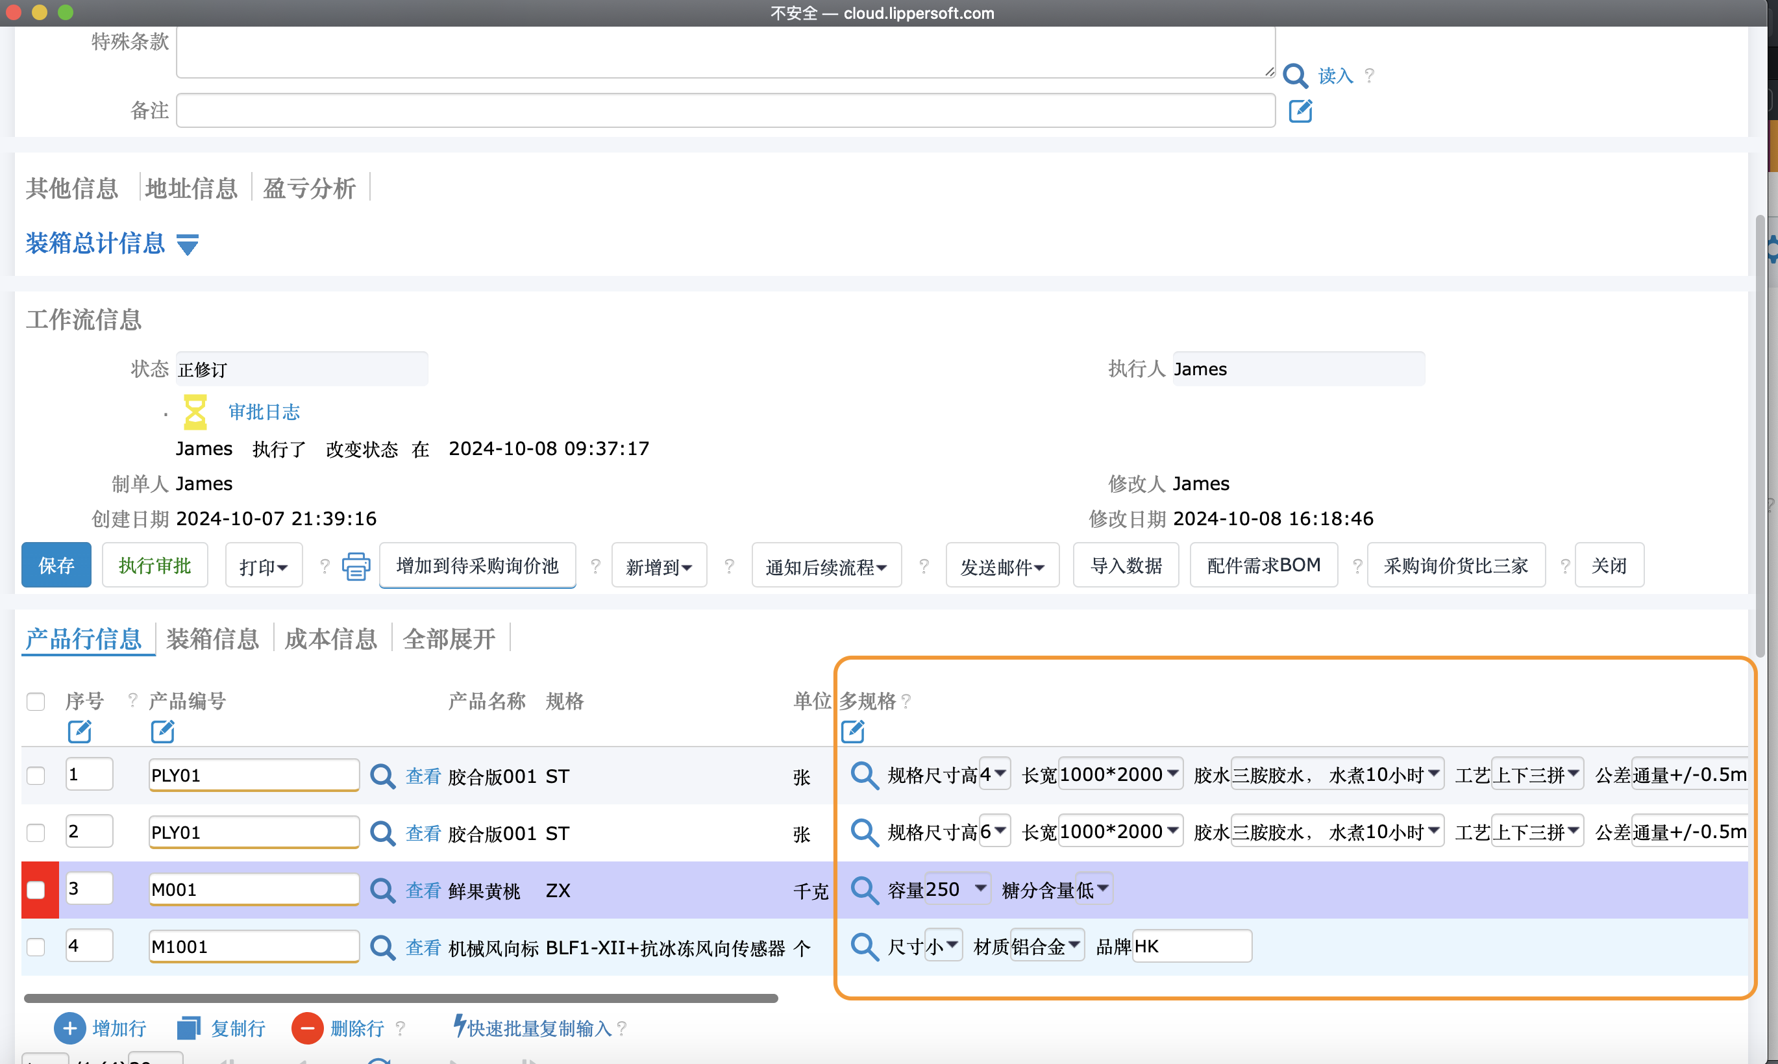The image size is (1778, 1064).
Task: Check the checkbox for row 1
Action: click(x=36, y=776)
